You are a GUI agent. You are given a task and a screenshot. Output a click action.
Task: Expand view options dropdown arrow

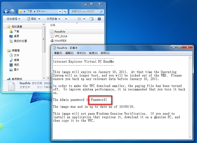(x=84, y=19)
